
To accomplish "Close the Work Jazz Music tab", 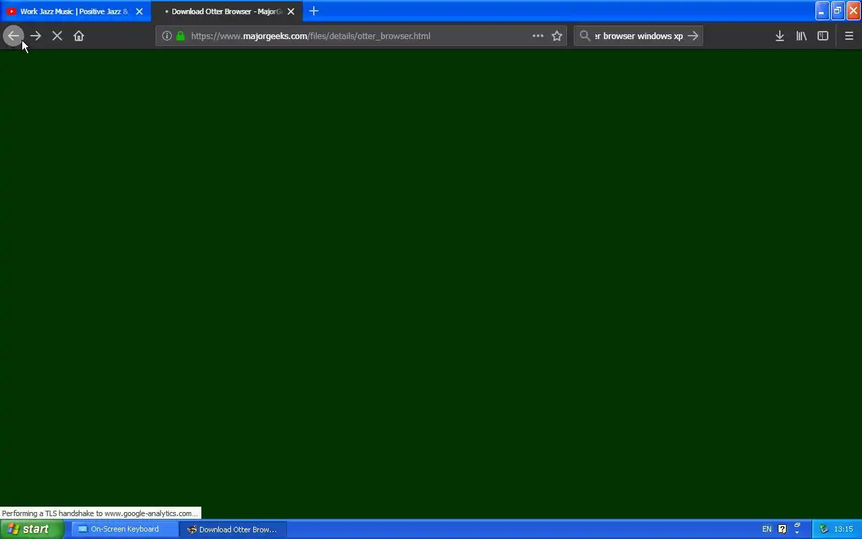I will (x=139, y=11).
